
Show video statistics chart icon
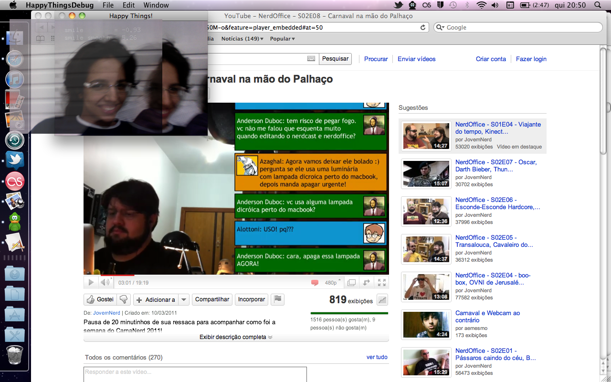[x=382, y=300]
